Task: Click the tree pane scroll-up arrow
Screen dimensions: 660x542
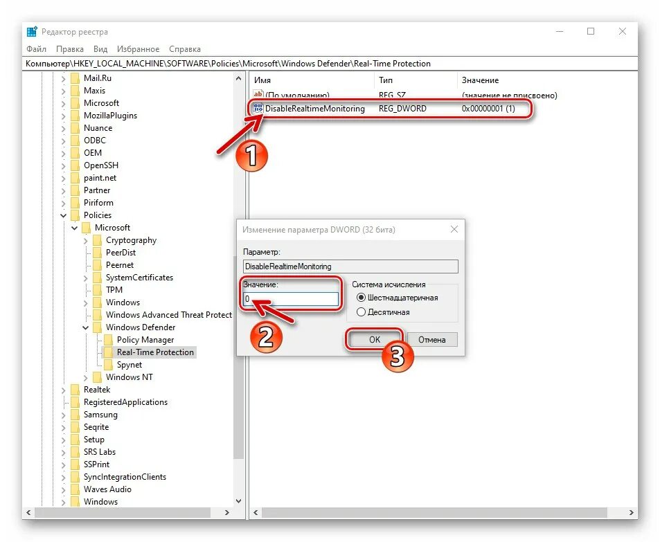Action: 238,78
